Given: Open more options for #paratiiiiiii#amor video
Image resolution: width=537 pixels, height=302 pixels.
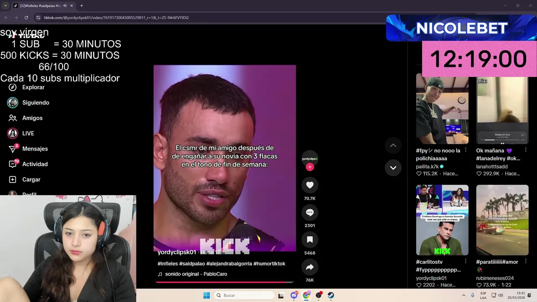Looking at the screenshot, I should tap(526, 262).
